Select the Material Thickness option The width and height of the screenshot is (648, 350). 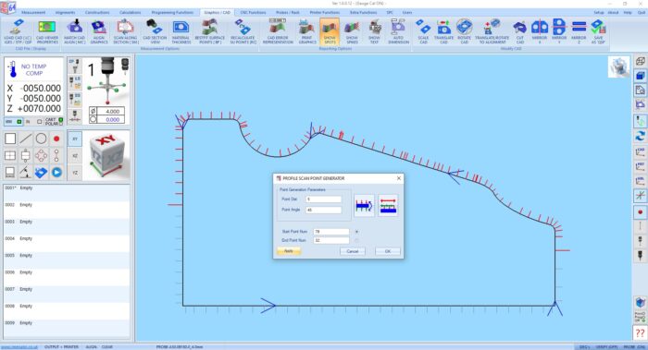[181, 31]
